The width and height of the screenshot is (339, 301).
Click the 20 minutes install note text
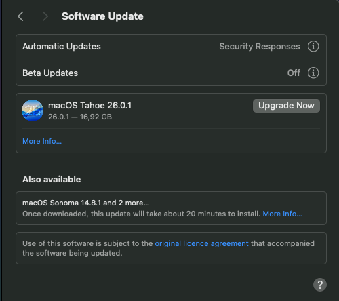[x=142, y=214]
